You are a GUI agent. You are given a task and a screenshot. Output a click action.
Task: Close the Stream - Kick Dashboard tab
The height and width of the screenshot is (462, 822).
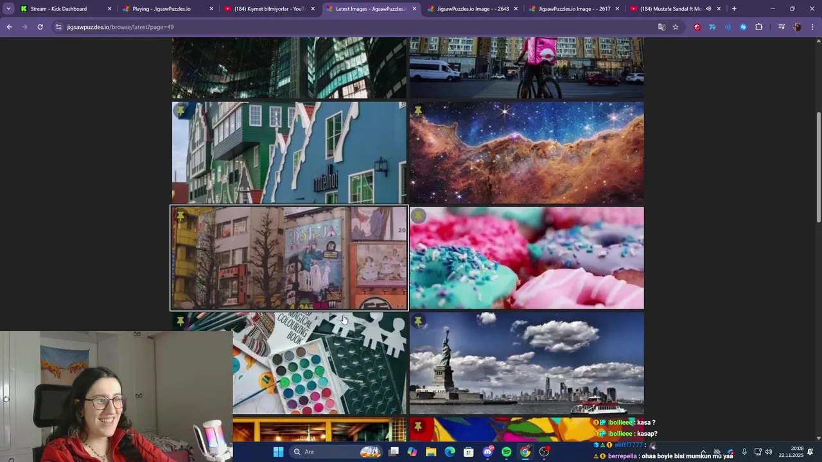tap(109, 9)
